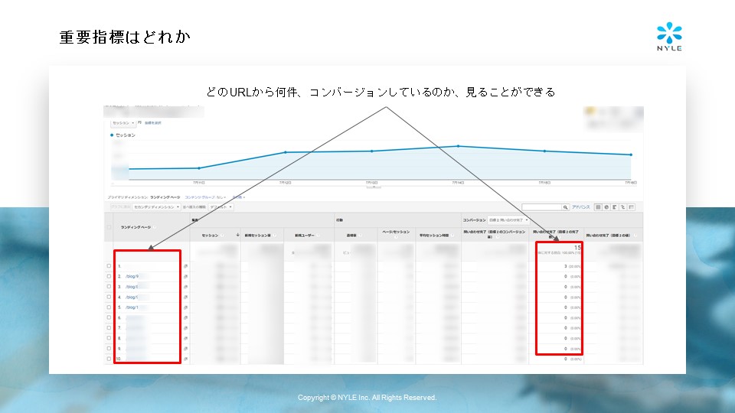Open row 4 external link icon

click(185, 297)
